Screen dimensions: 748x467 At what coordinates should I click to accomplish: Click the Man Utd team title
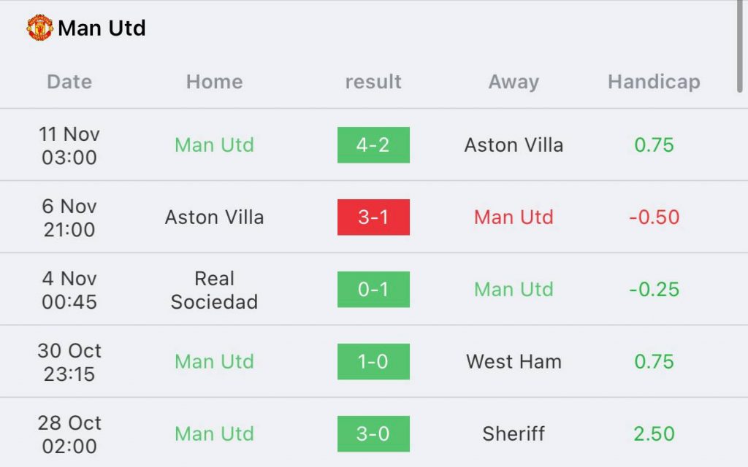click(x=102, y=28)
